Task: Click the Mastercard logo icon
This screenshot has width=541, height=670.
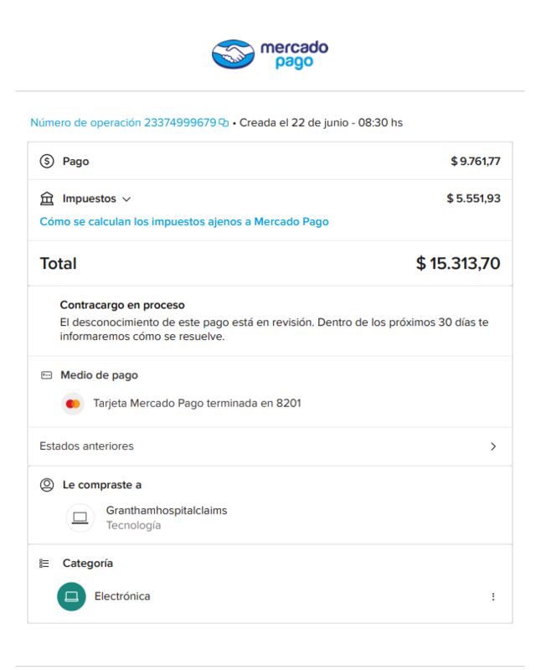Action: (x=73, y=404)
